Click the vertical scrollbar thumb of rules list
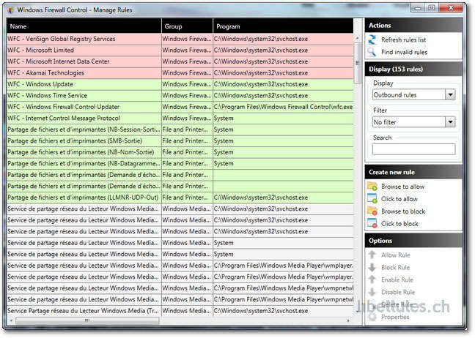 pyautogui.click(x=358, y=63)
